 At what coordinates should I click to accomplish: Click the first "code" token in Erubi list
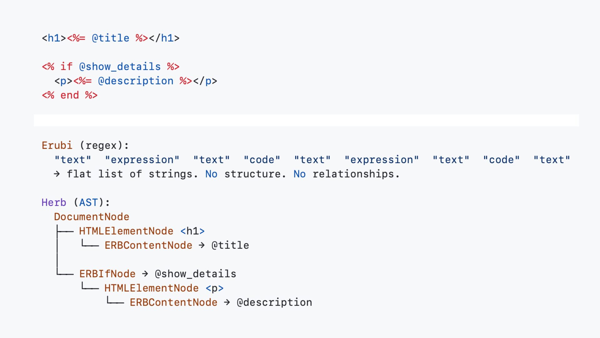coord(262,160)
